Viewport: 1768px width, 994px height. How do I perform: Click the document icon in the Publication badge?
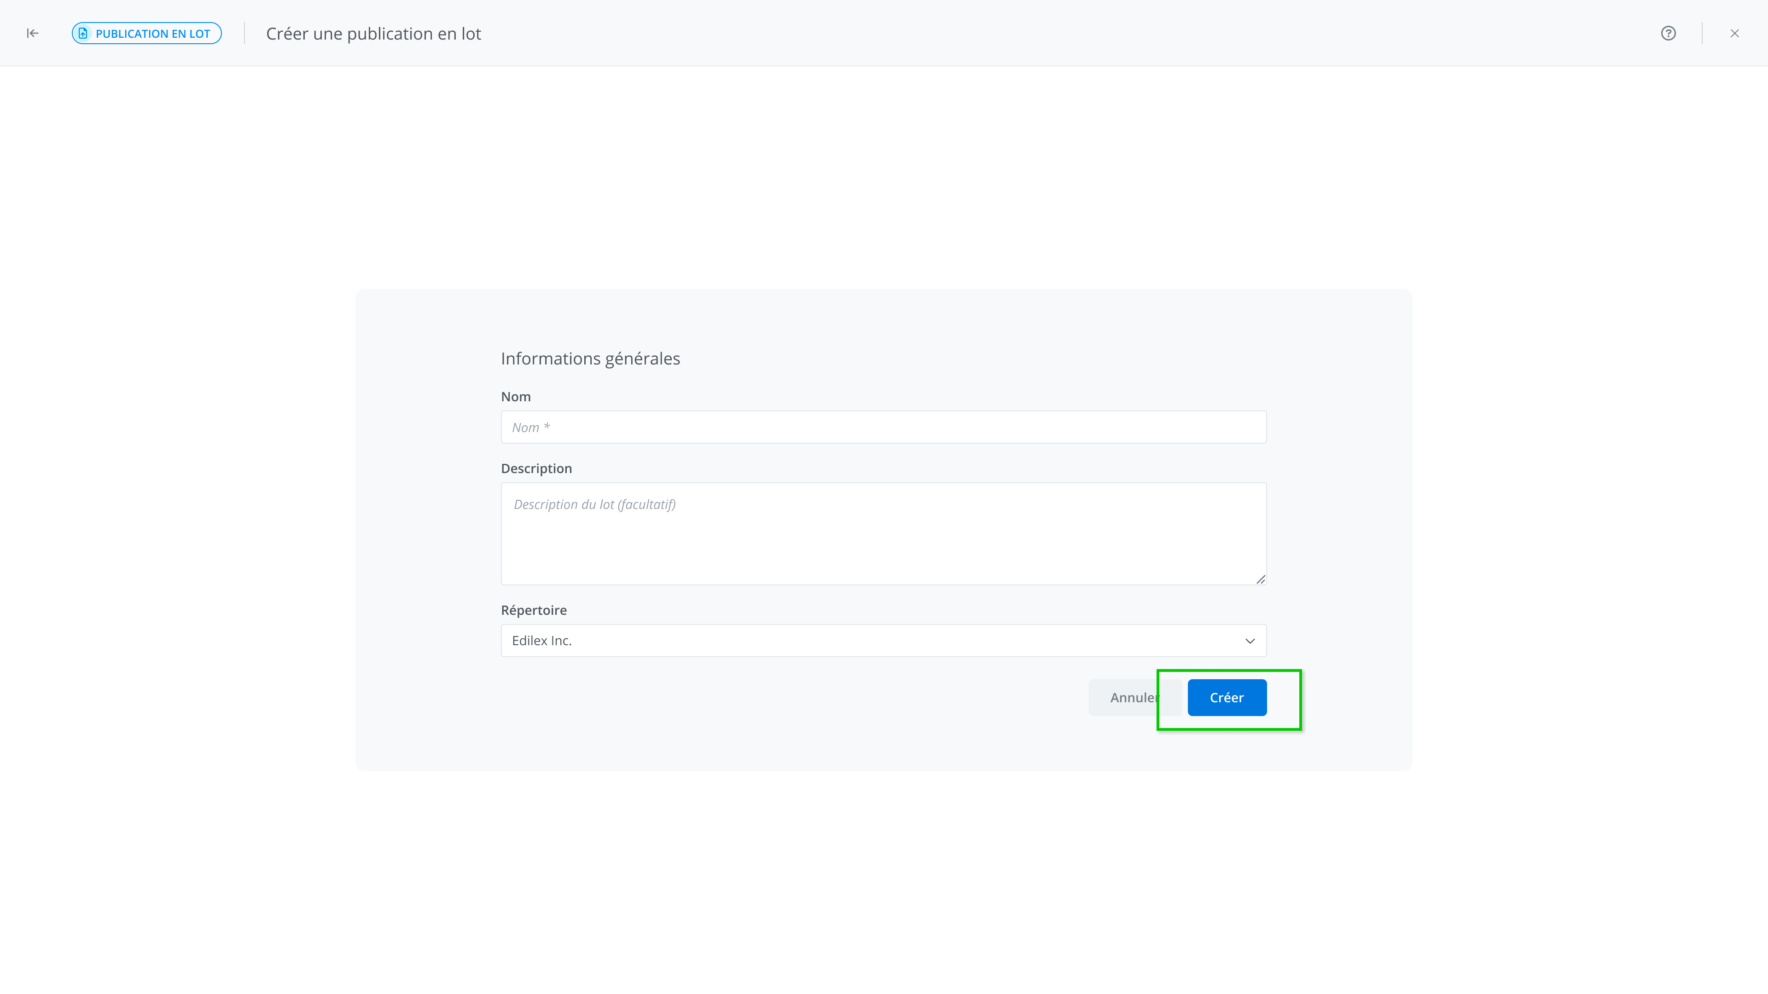point(83,33)
